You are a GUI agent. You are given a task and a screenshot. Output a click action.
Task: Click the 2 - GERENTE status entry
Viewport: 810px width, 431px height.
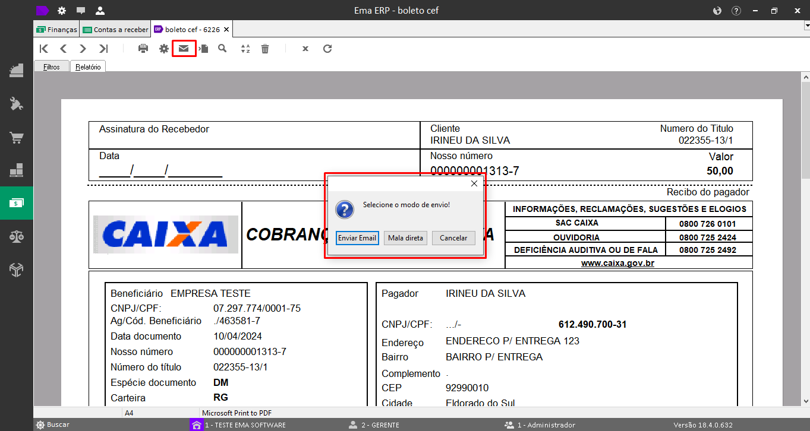point(374,425)
